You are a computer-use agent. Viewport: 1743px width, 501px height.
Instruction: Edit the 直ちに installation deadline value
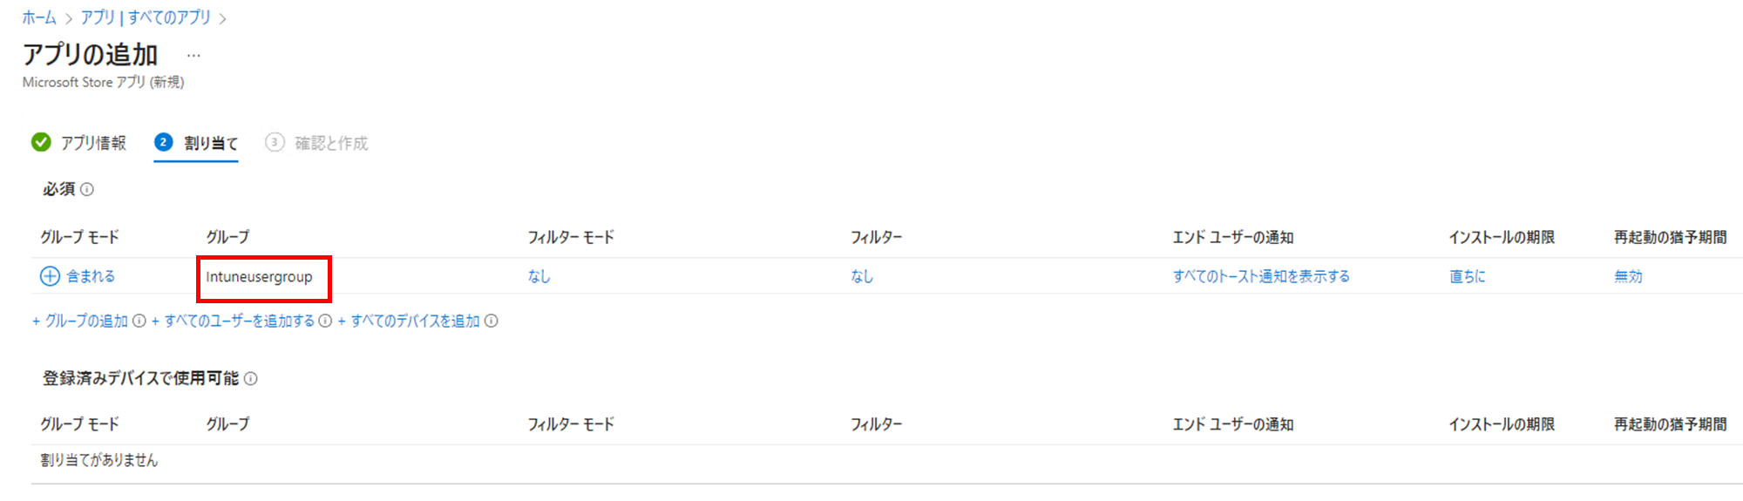[1467, 276]
